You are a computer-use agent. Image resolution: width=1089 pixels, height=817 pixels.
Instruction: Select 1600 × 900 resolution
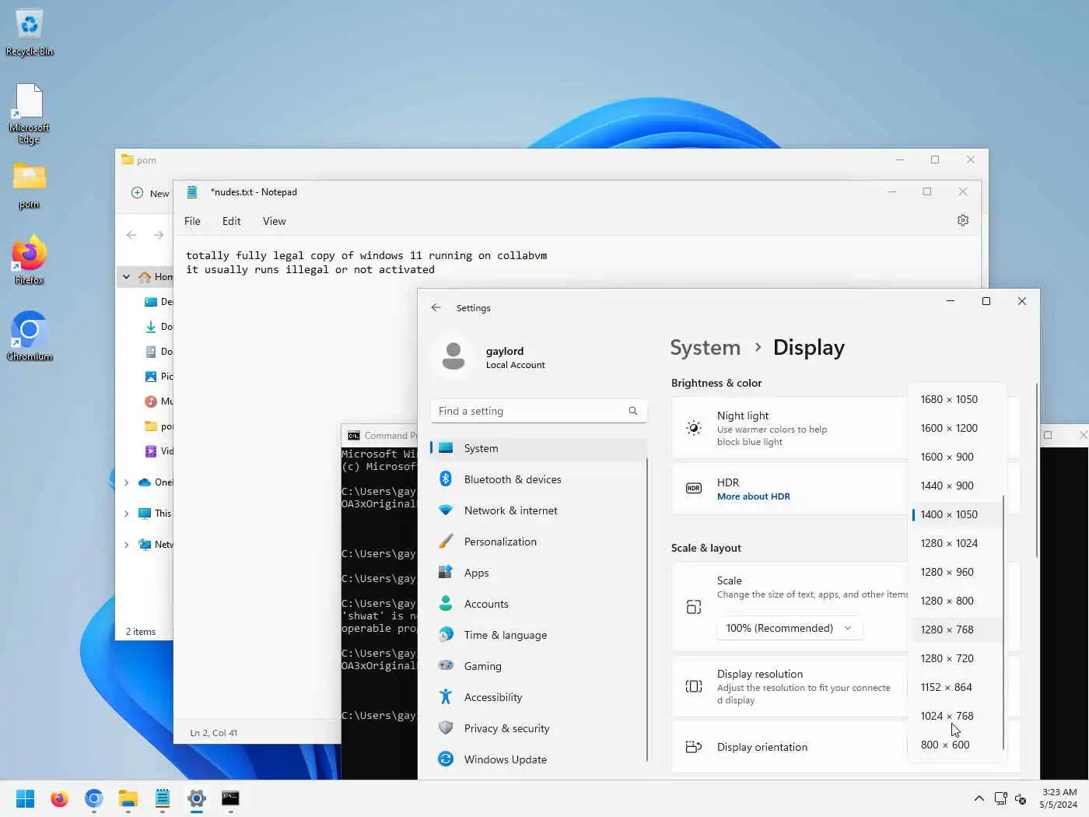956,457
